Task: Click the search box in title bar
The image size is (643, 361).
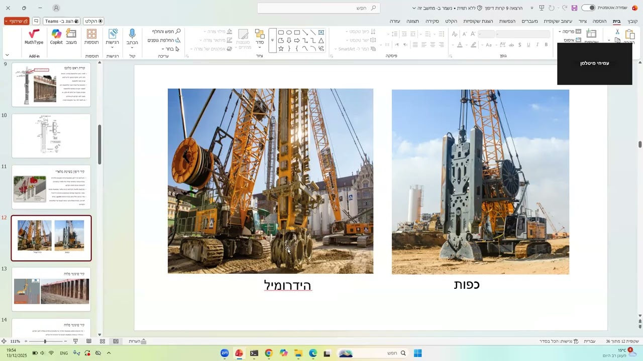Action: (318, 8)
